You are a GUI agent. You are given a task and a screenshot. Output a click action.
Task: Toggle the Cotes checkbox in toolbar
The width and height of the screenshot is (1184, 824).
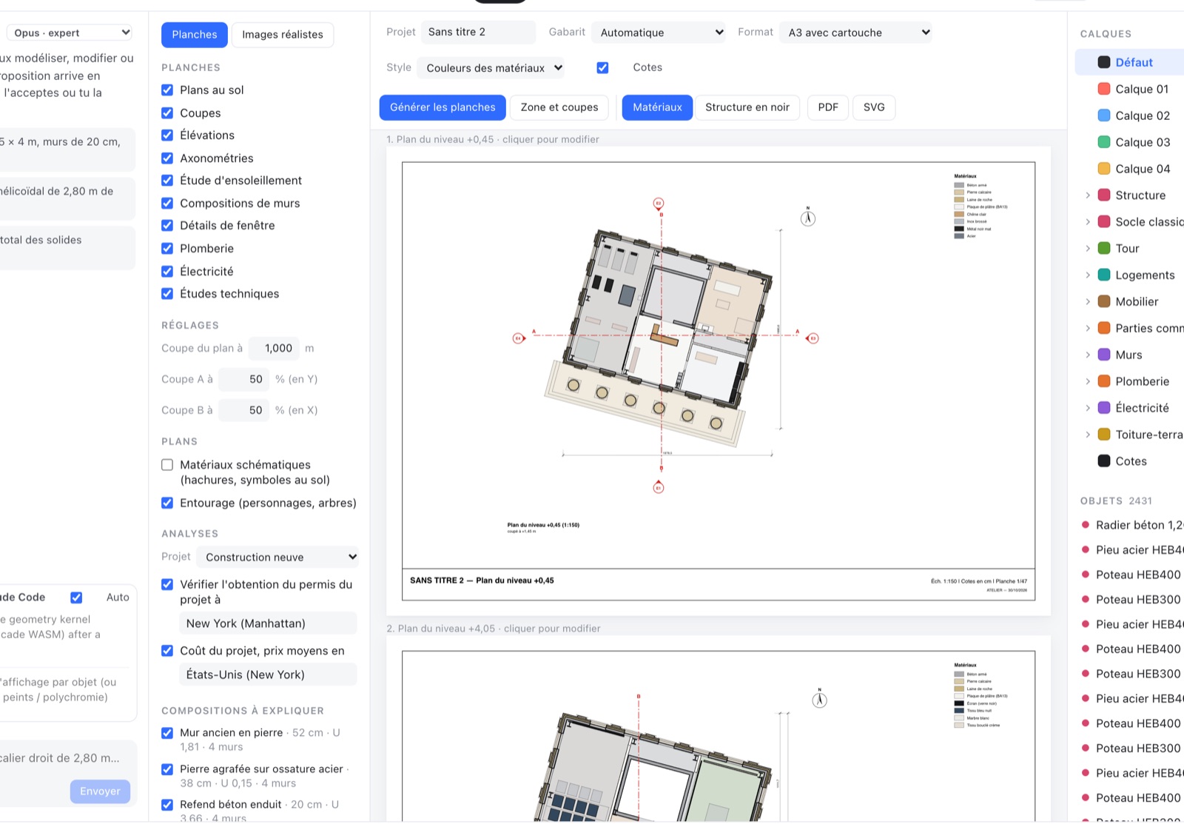(602, 67)
